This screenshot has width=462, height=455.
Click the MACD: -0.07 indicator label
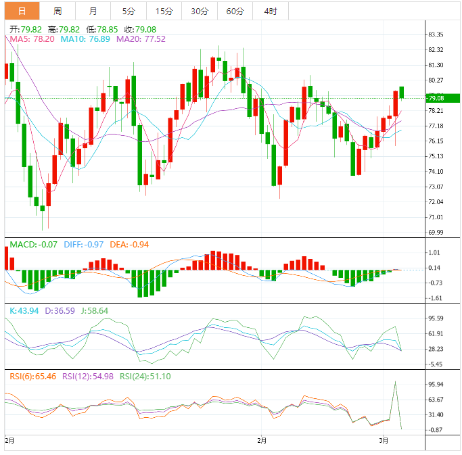(x=34, y=245)
